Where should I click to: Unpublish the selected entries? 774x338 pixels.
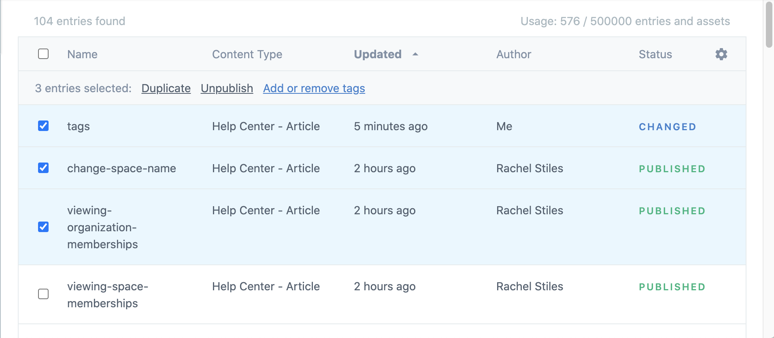227,88
